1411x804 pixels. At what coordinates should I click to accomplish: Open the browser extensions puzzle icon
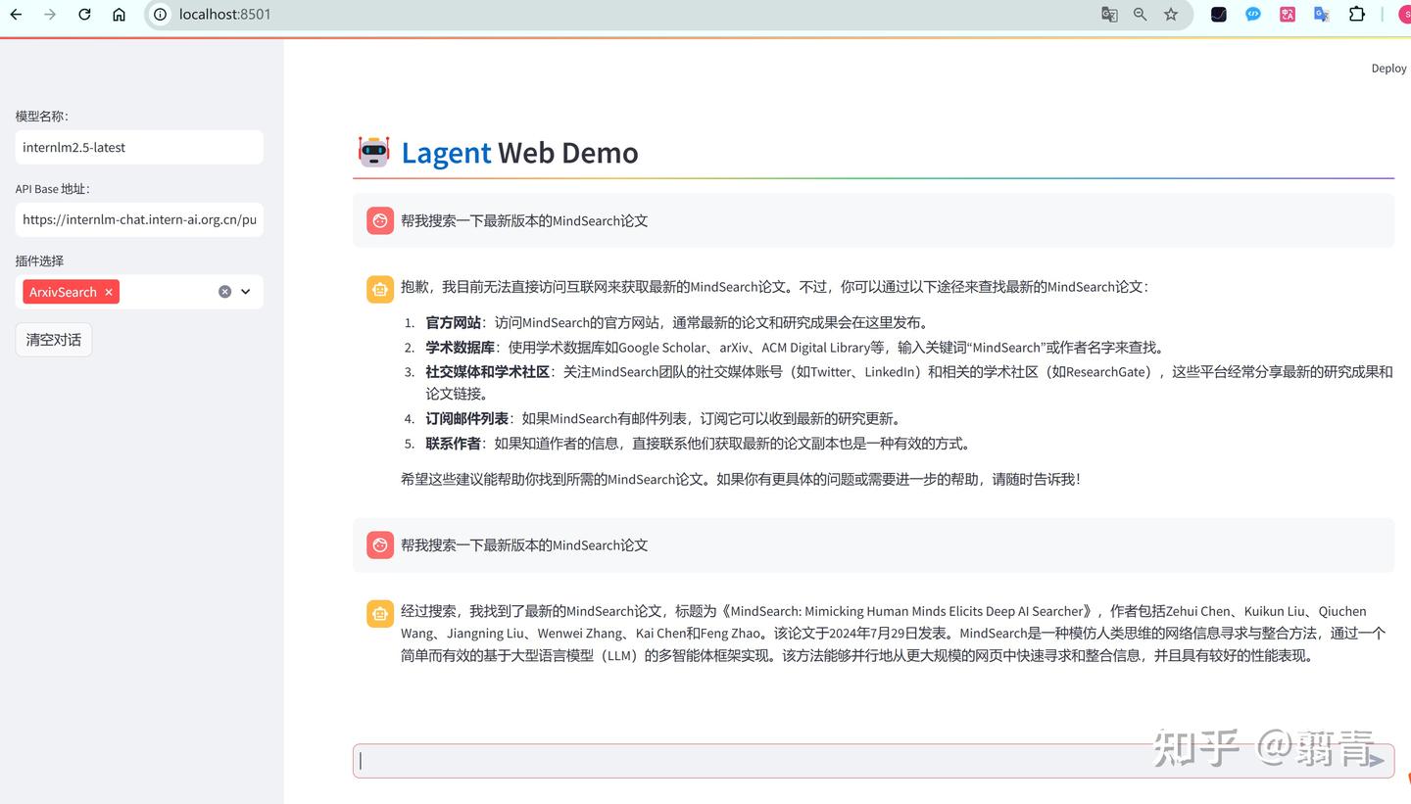click(1357, 15)
